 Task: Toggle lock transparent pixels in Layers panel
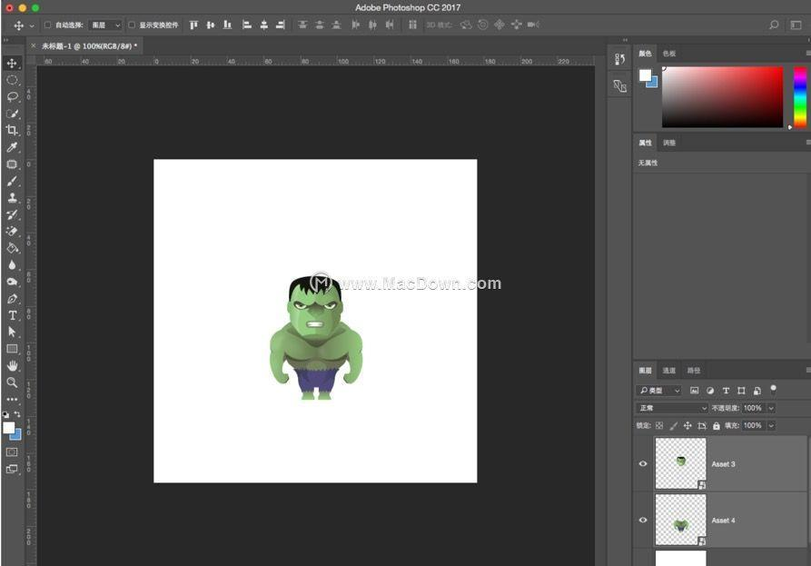(659, 426)
